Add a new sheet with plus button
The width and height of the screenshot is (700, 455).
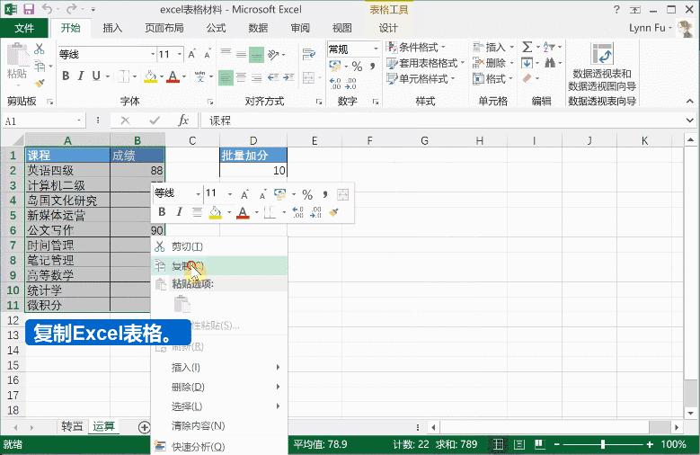[144, 427]
